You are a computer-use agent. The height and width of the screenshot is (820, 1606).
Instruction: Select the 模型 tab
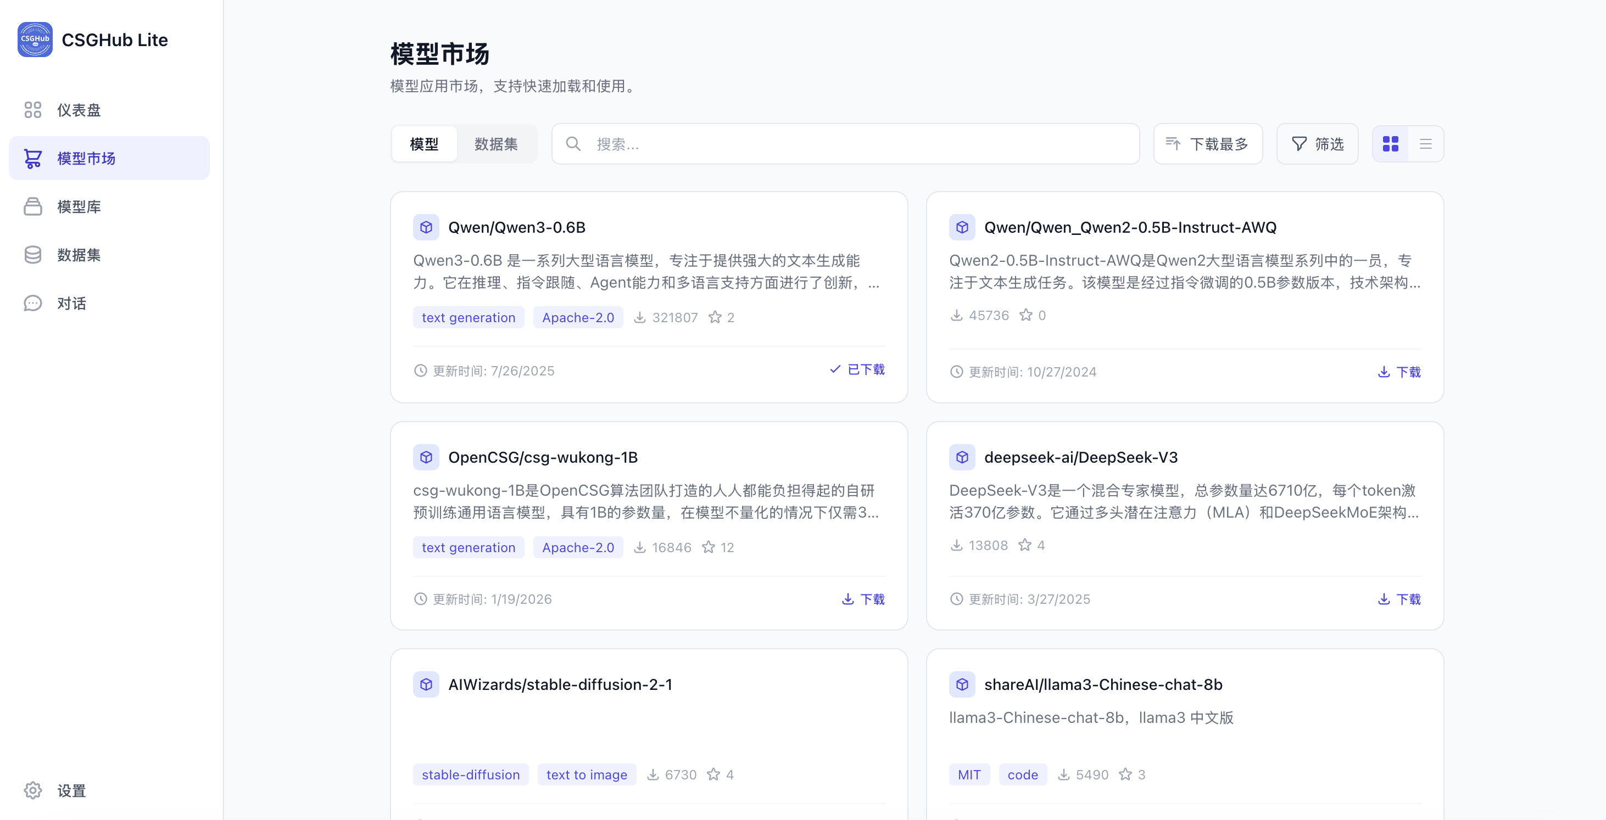[x=424, y=144]
